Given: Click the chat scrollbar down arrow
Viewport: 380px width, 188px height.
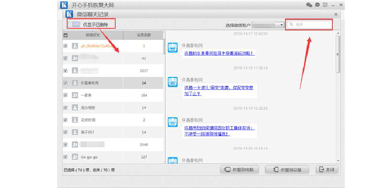Looking at the screenshot, I should tap(338, 161).
